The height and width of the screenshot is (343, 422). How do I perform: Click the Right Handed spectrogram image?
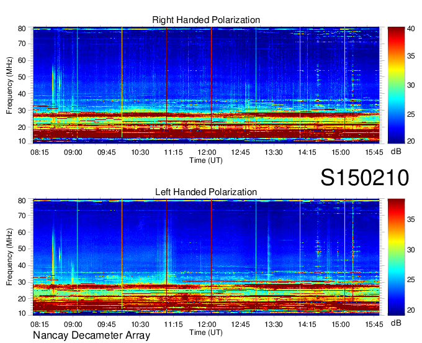[x=206, y=85]
